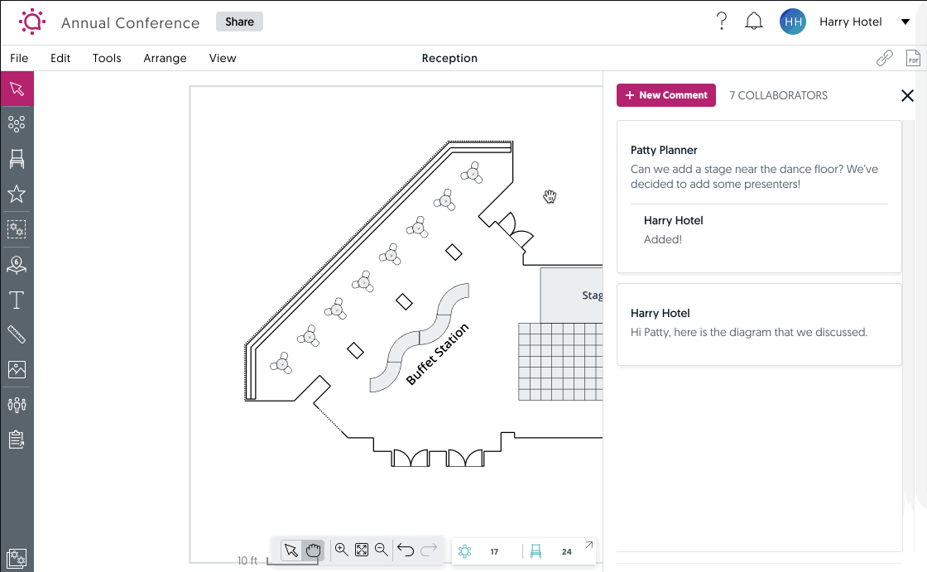Select the Text tool in the sidebar
Screen dimensions: 927x572
pyautogui.click(x=17, y=300)
